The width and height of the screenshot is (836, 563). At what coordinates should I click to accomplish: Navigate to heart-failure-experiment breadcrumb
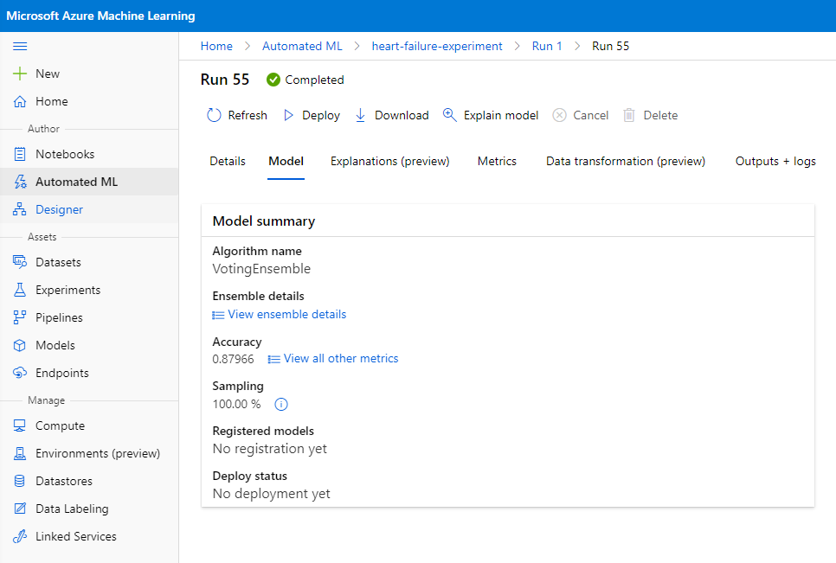[x=437, y=46]
